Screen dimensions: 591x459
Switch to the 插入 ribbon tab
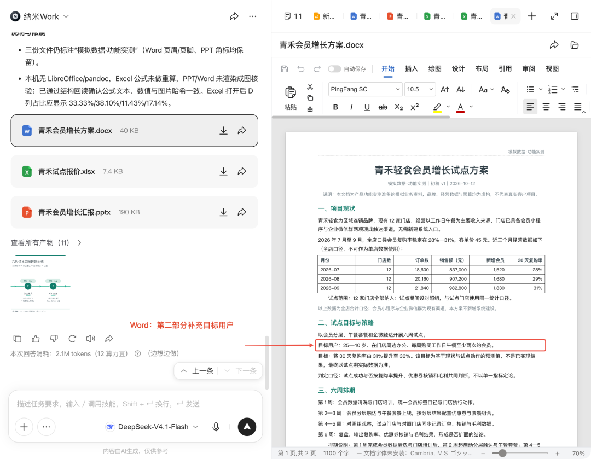pos(411,68)
